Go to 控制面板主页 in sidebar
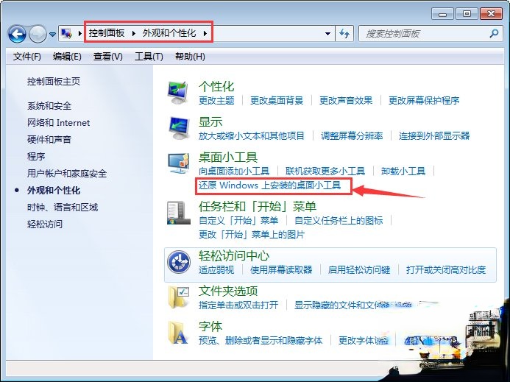This screenshot has height=382, width=510. coord(54,82)
